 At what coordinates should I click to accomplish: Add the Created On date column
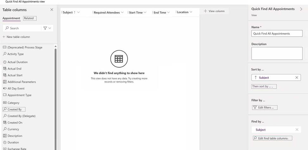(x=15, y=123)
